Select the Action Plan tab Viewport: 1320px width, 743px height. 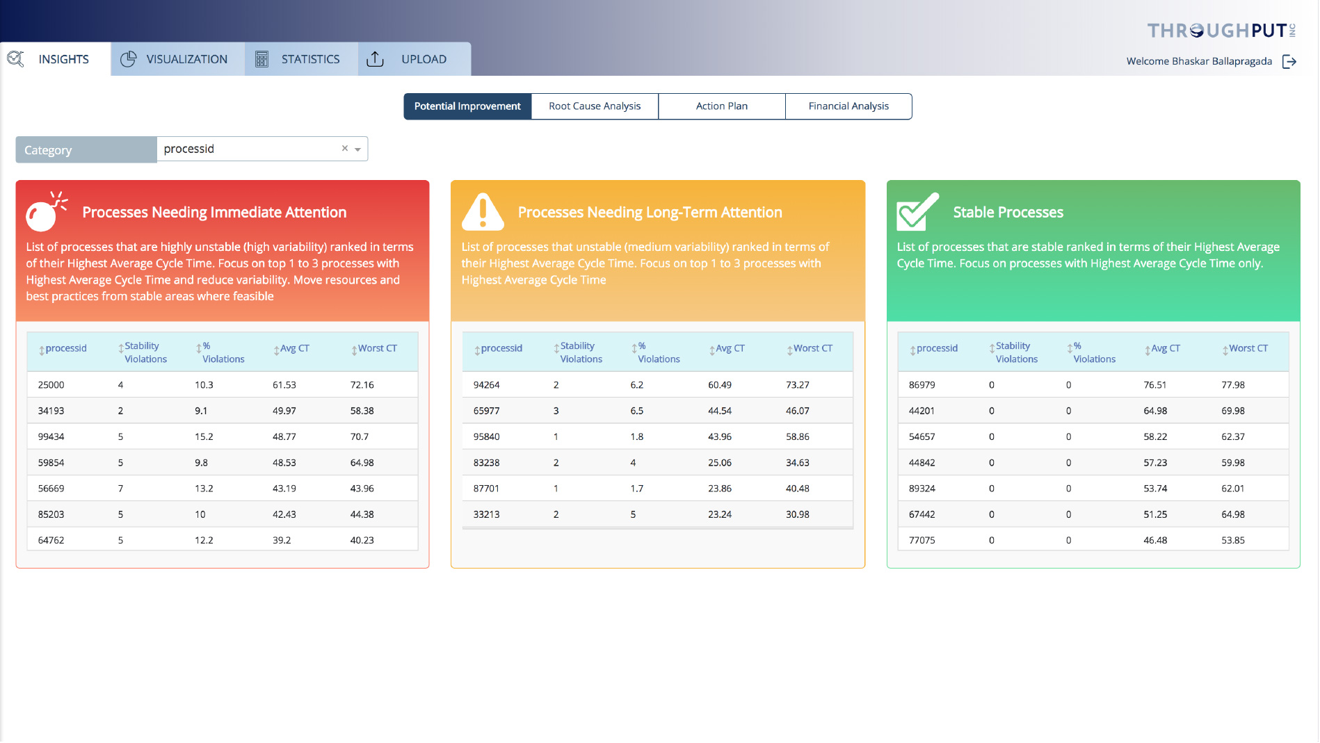(x=722, y=106)
